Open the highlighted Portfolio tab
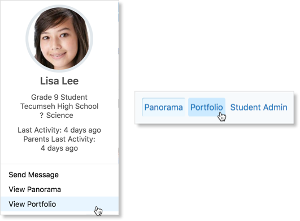 click(207, 107)
